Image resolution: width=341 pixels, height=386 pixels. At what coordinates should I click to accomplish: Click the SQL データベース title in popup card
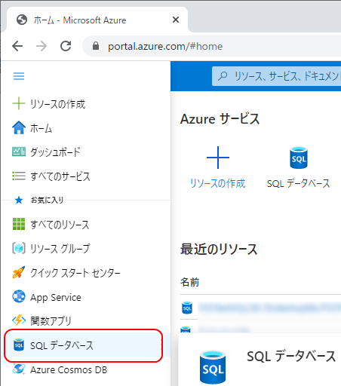coord(291,357)
